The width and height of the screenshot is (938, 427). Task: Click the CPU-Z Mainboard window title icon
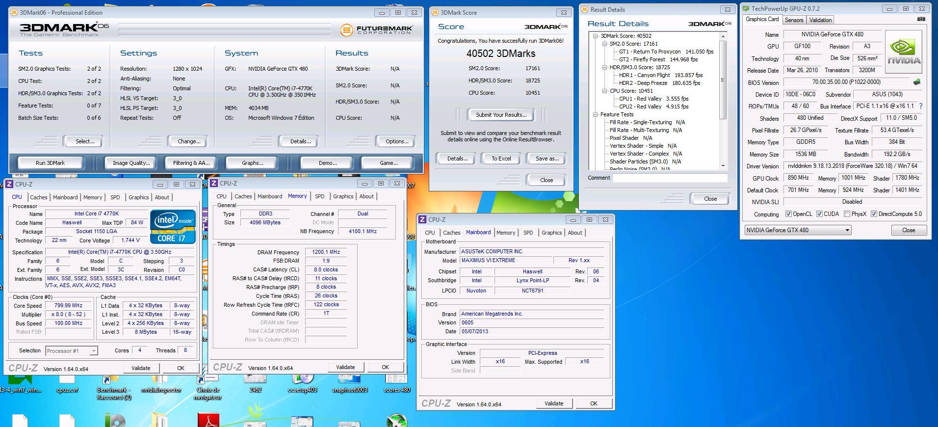click(x=422, y=219)
